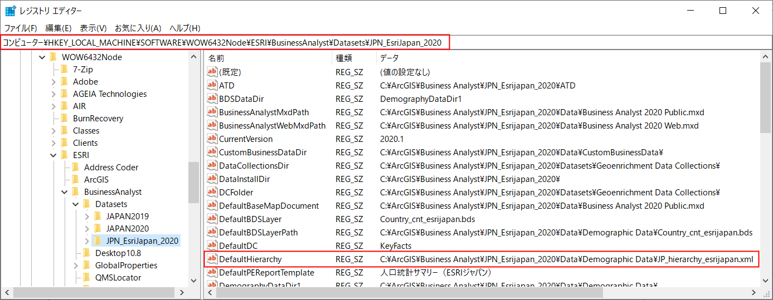The height and width of the screenshot is (300, 773).
Task: Collapse the ESRI tree node
Action: (54, 155)
